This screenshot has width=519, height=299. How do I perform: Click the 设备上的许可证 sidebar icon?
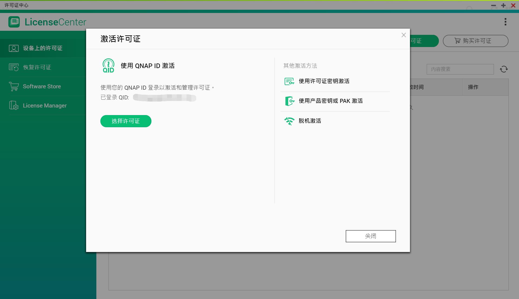[13, 48]
